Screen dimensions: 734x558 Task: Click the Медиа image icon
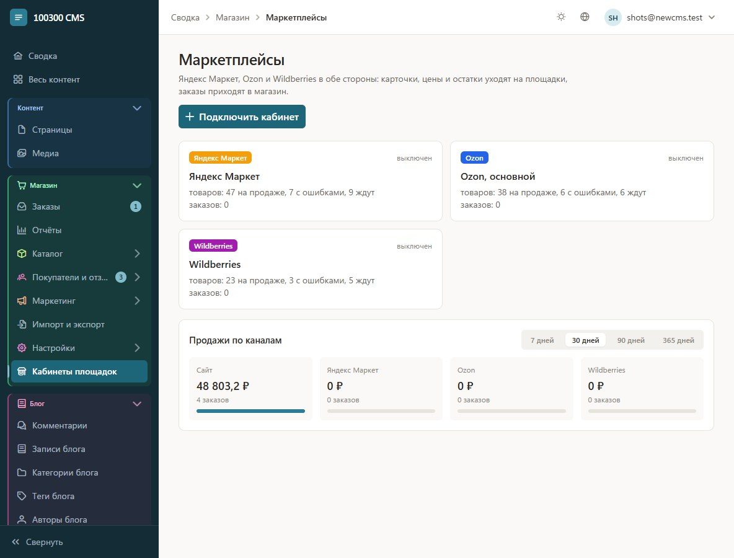pos(22,153)
